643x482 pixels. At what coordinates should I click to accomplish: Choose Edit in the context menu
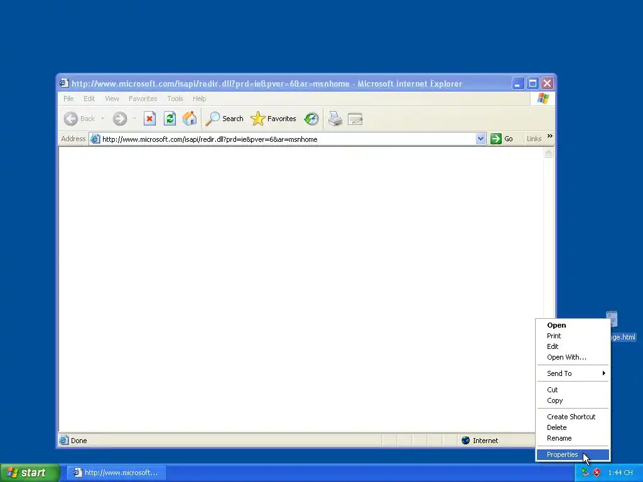pos(573,346)
